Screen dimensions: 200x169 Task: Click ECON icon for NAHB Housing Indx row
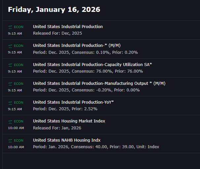coord(10,141)
